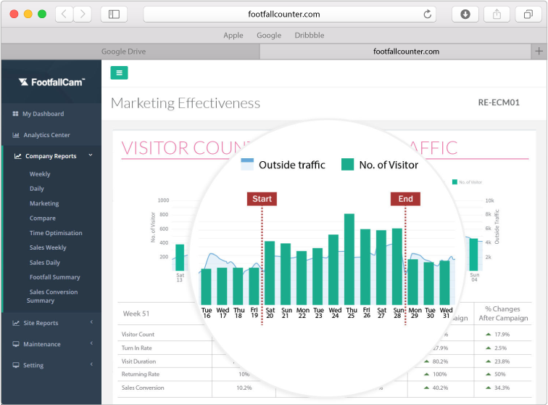
Task: Expand the Setting chevron
Action: 91,364
